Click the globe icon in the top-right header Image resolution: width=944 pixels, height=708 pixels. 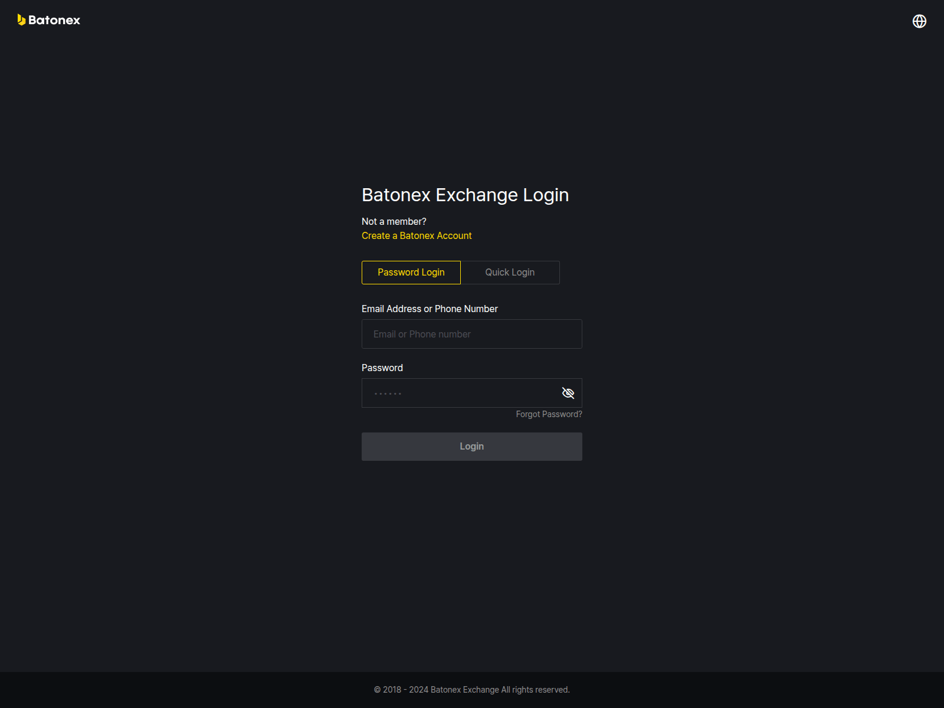pos(919,21)
